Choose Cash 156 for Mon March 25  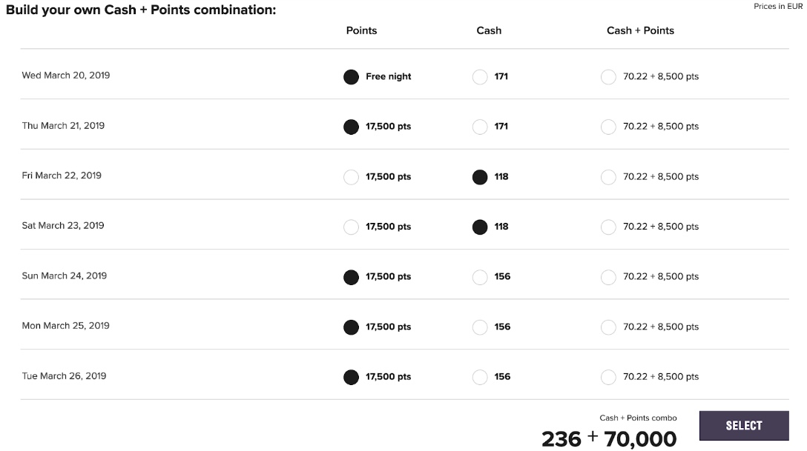pyautogui.click(x=480, y=327)
